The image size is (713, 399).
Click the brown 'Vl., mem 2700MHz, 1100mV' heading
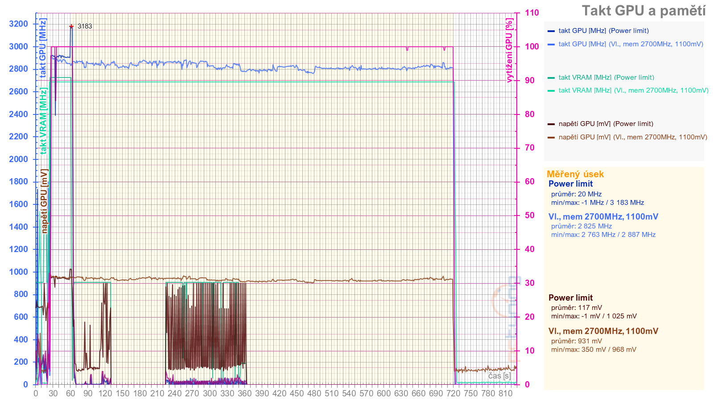point(603,331)
